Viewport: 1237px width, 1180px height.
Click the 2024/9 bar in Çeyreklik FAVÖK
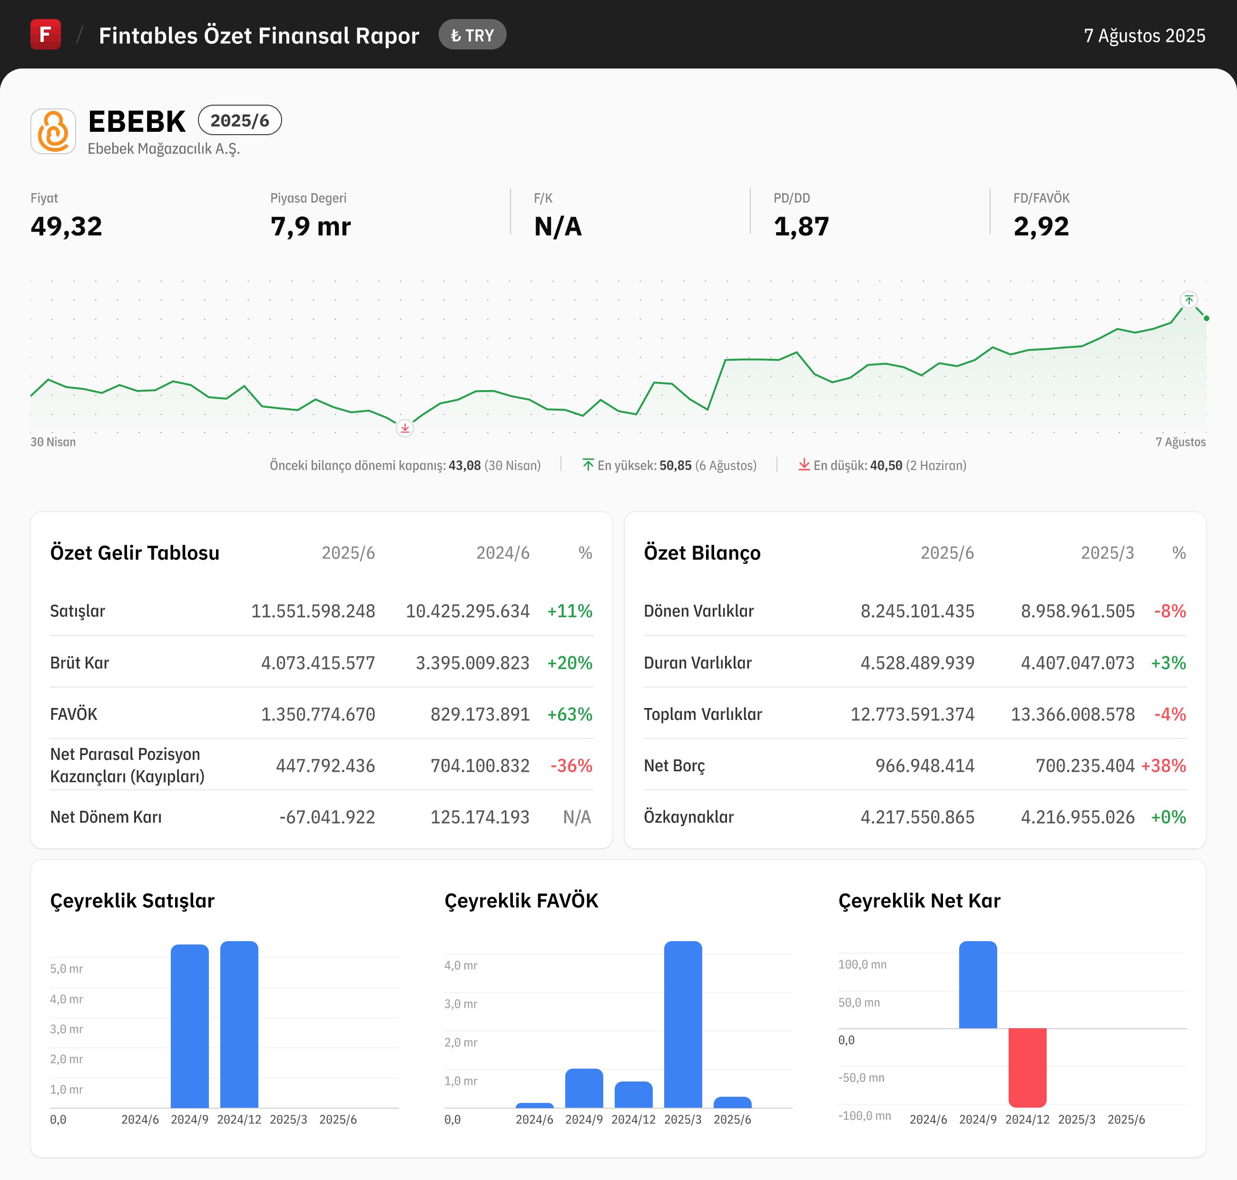[x=584, y=1088]
